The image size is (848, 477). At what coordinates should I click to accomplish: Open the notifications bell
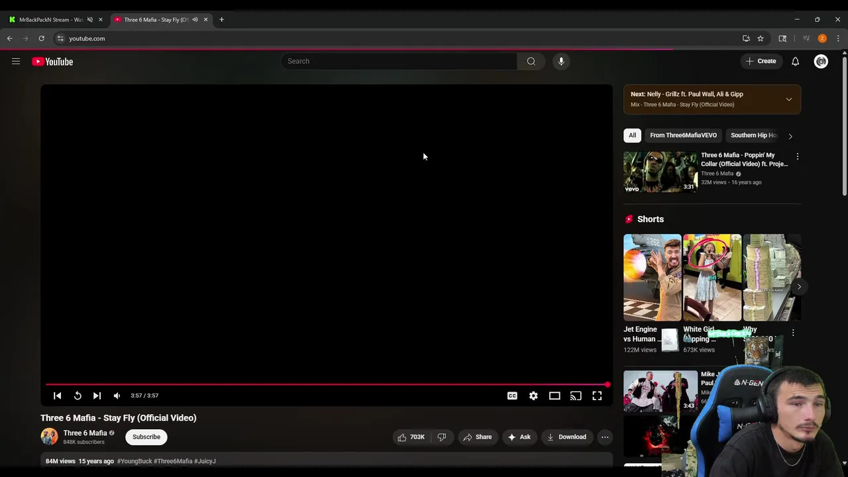(795, 61)
